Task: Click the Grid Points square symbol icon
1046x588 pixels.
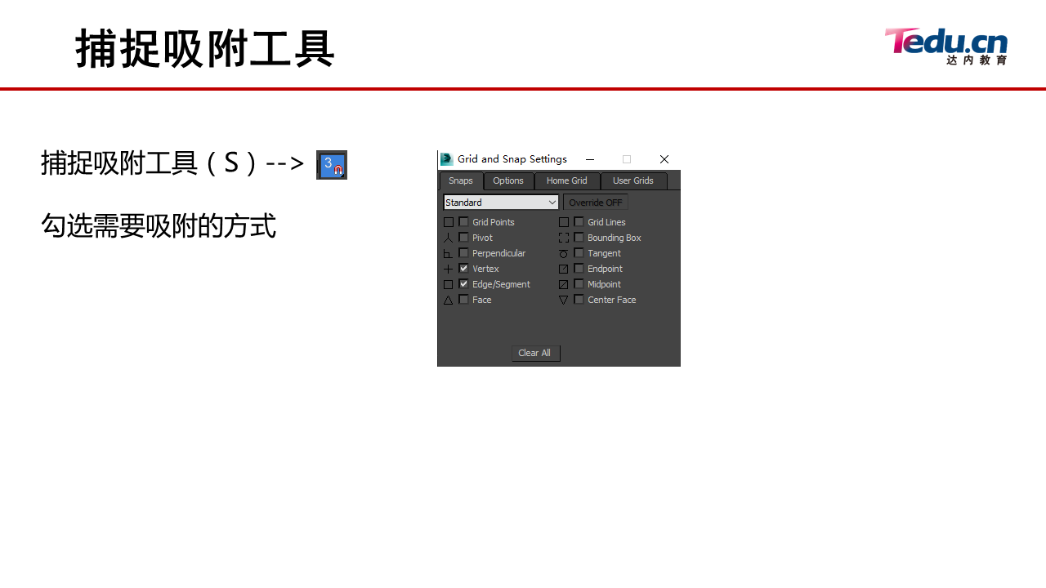Action: [449, 222]
